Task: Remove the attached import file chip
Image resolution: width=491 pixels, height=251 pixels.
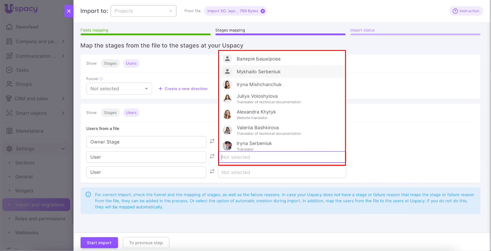Action: click(263, 11)
